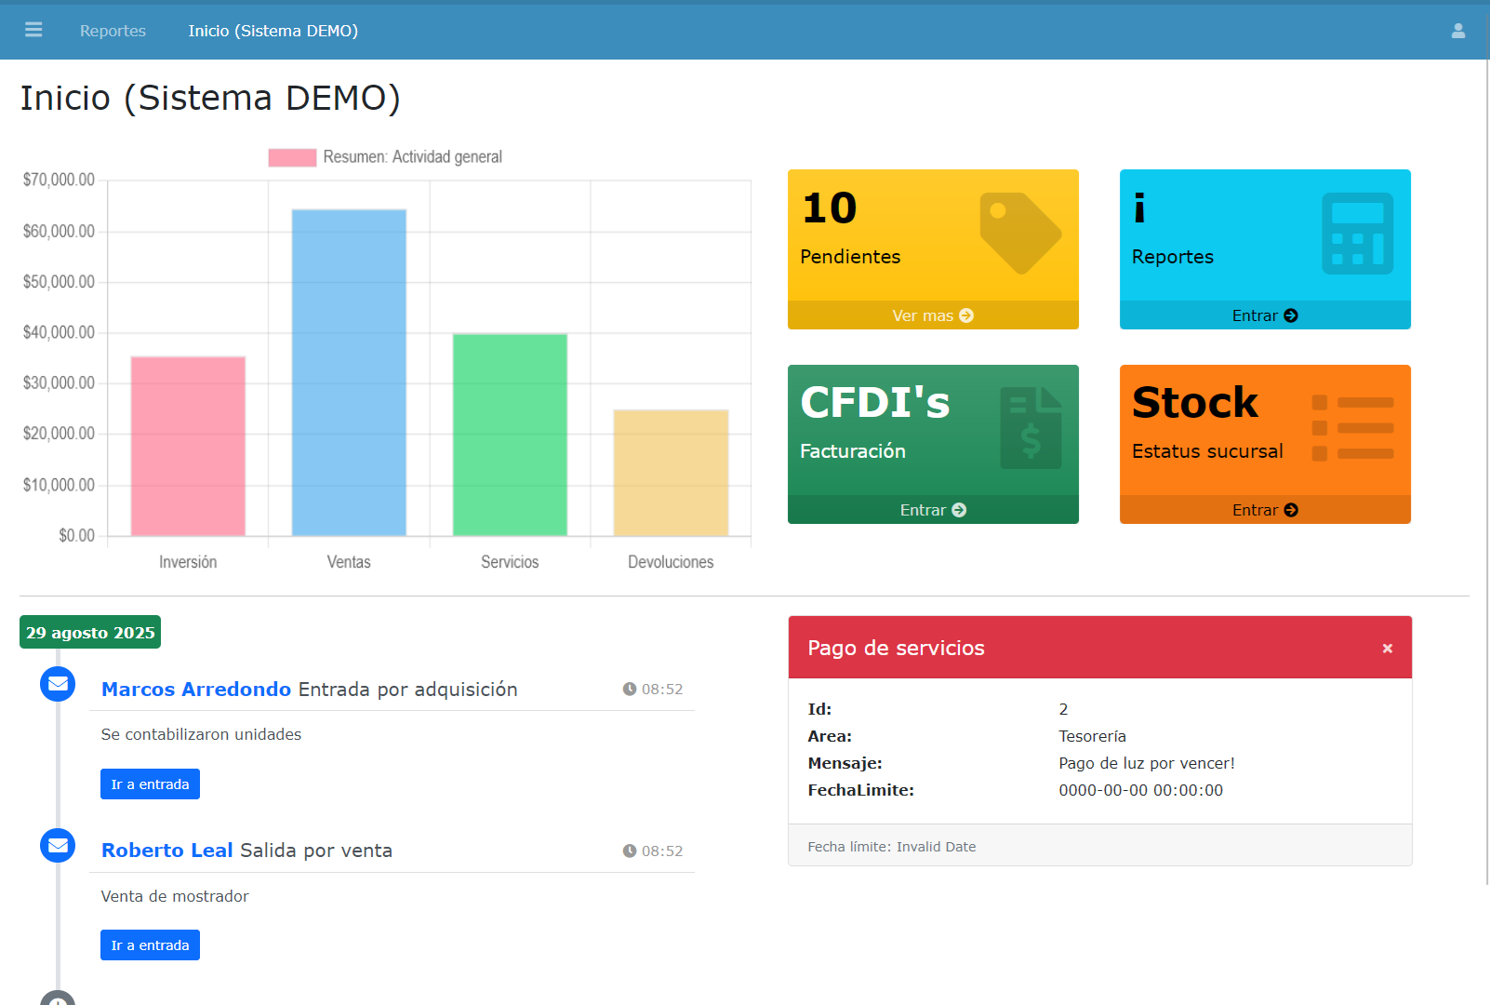
Task: Click the tag icon on the Pendientes card
Action: pos(1018,233)
